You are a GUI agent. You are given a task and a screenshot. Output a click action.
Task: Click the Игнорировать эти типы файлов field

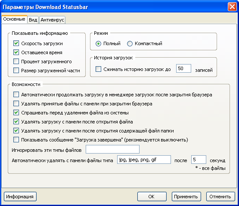tap(112, 149)
